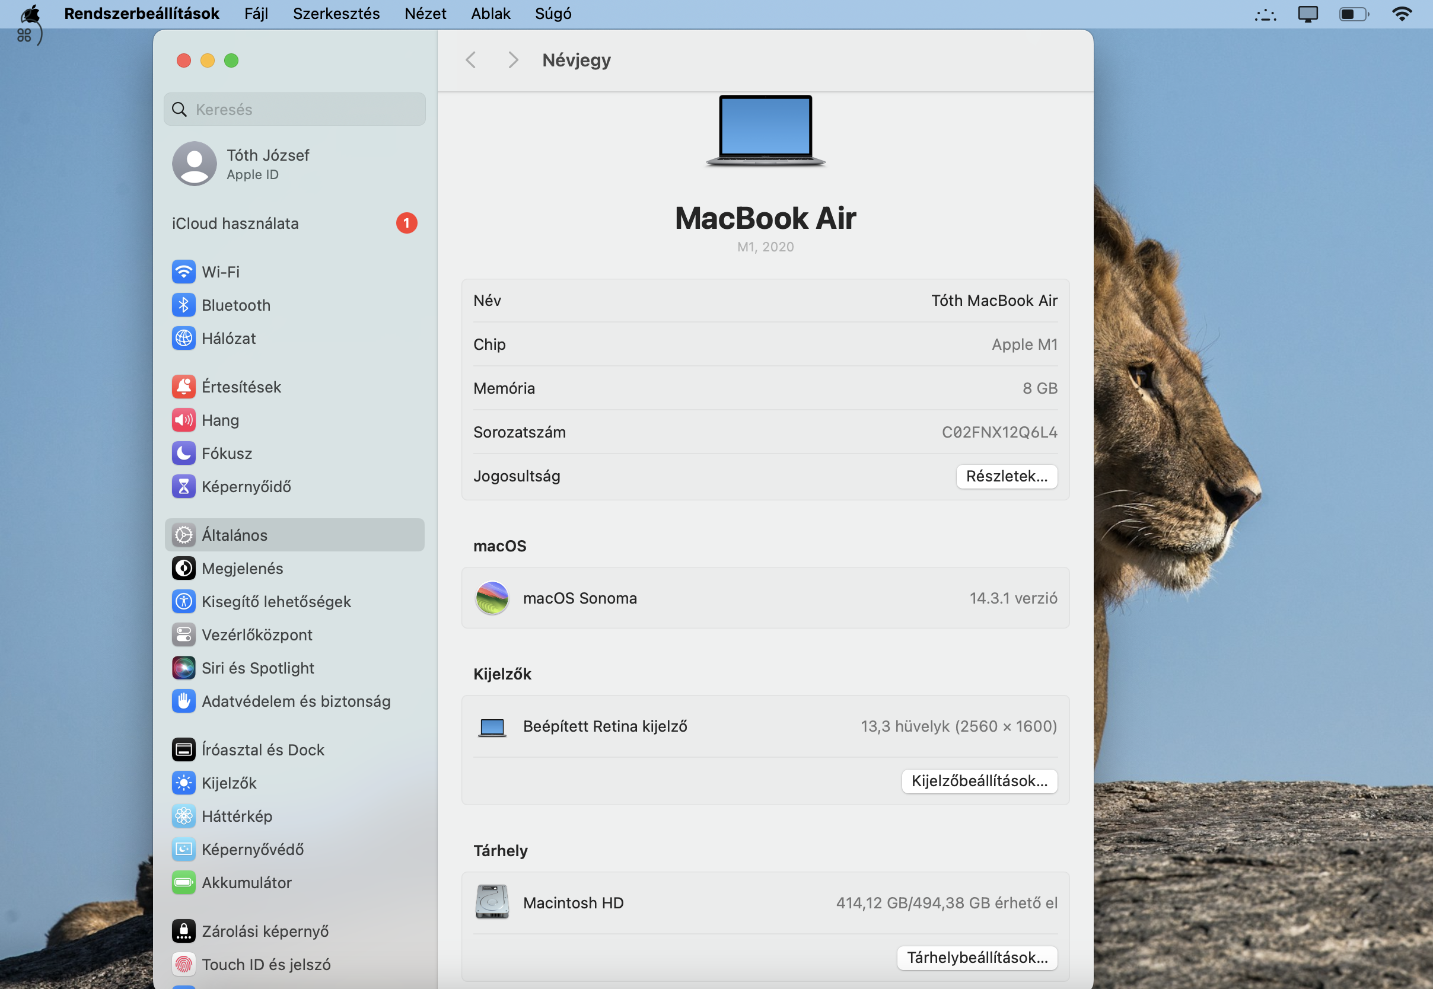The width and height of the screenshot is (1433, 989).
Task: Select Vezérlőközpont in sidebar
Action: tap(294, 635)
